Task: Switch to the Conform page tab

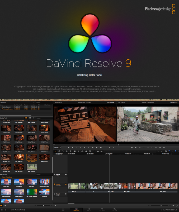Action: (x=76, y=210)
